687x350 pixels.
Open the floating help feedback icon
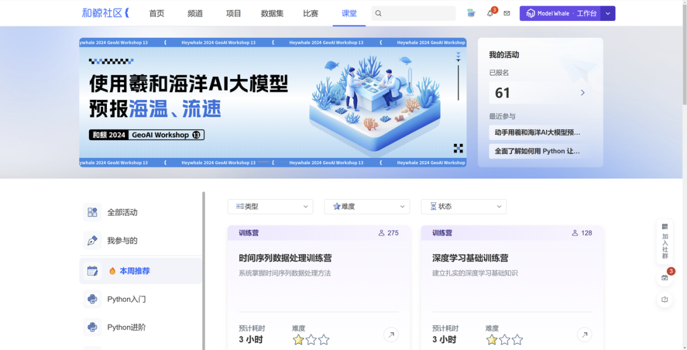coord(665,300)
